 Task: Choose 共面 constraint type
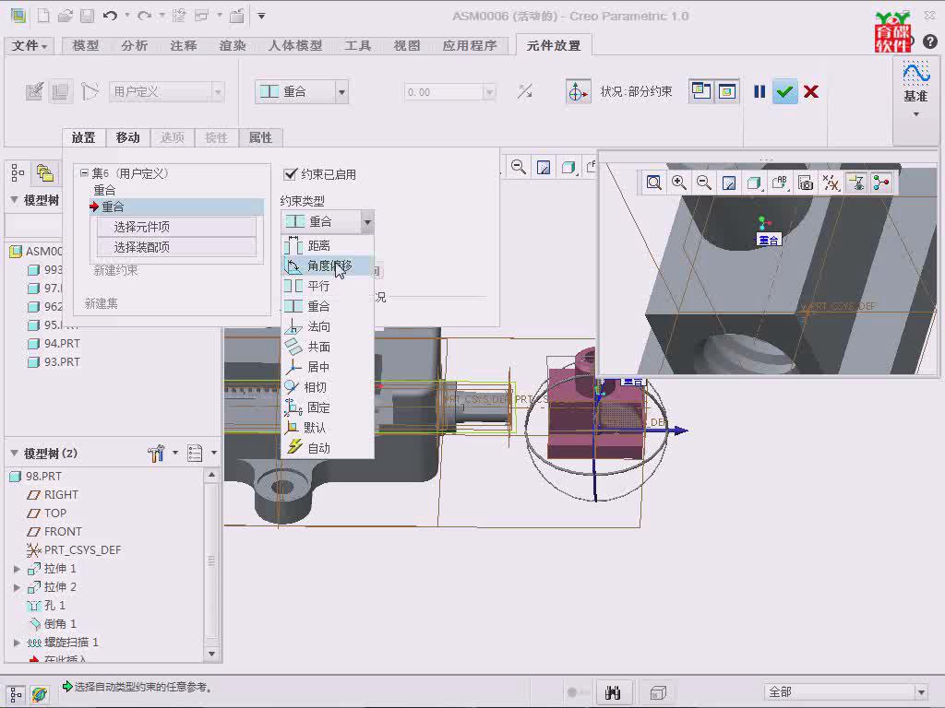click(x=328, y=347)
